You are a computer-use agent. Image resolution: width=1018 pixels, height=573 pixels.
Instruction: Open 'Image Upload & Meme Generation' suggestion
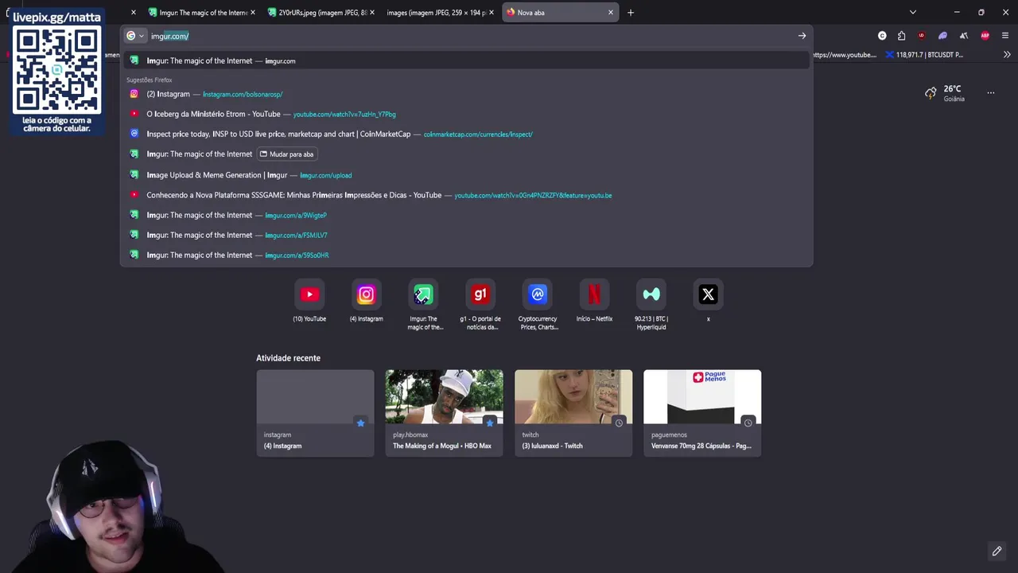(466, 175)
